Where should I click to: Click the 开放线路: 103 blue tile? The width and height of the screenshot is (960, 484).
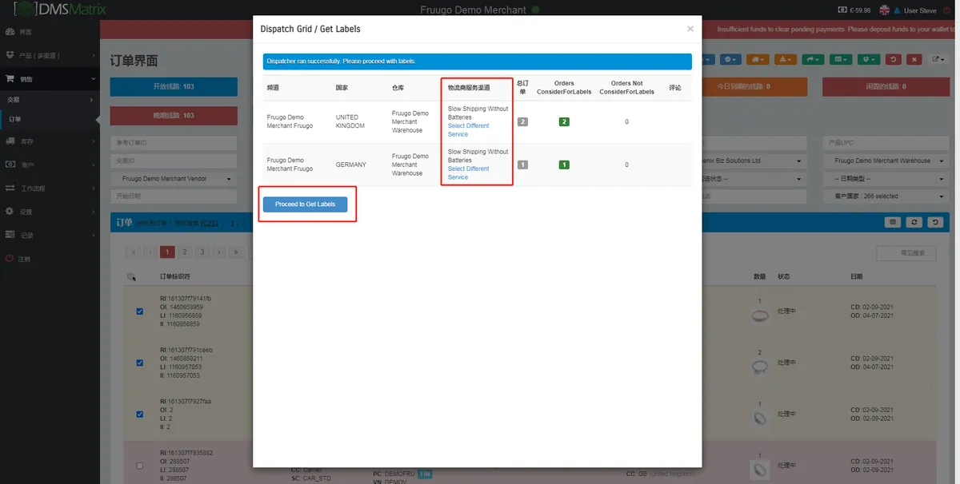174,86
